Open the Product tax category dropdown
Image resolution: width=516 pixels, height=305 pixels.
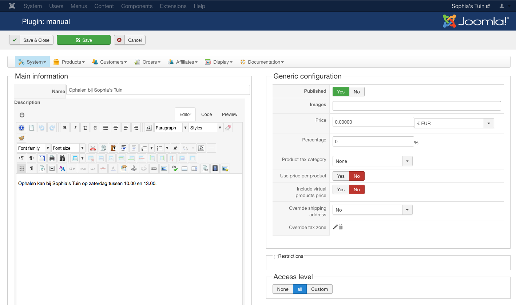pyautogui.click(x=372, y=161)
